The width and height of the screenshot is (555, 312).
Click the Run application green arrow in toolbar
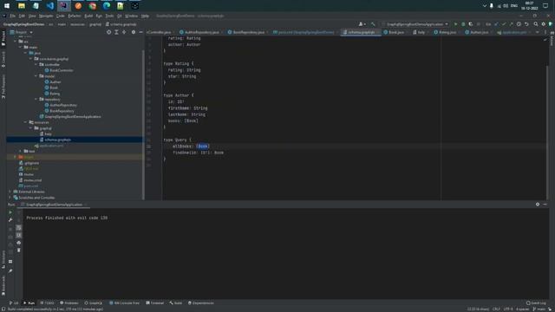455,24
